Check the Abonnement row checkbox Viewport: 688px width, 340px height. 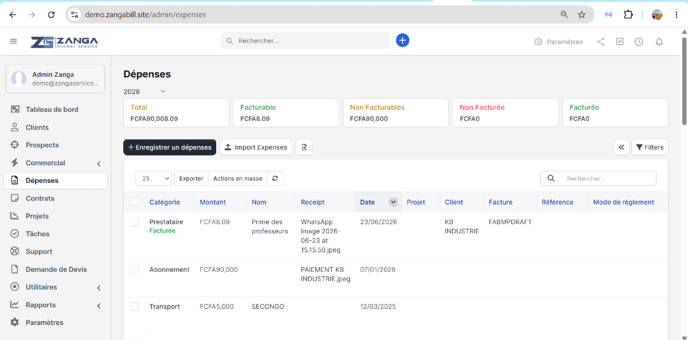click(x=135, y=269)
